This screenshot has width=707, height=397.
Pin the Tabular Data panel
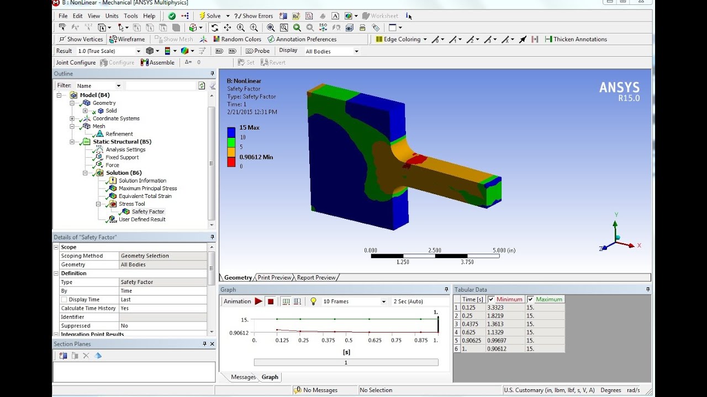648,289
